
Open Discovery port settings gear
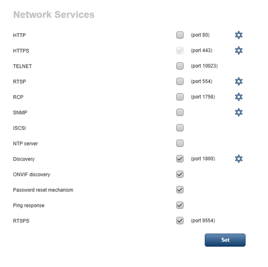pyautogui.click(x=238, y=159)
